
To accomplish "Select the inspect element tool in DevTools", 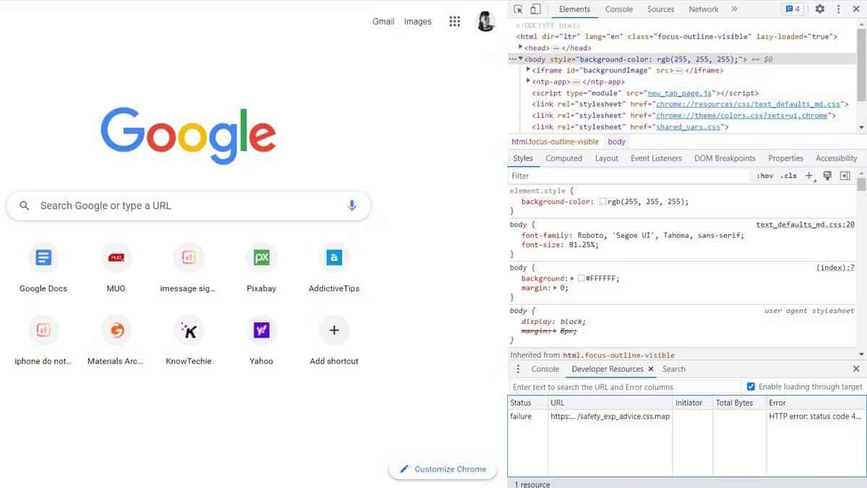I will [517, 9].
